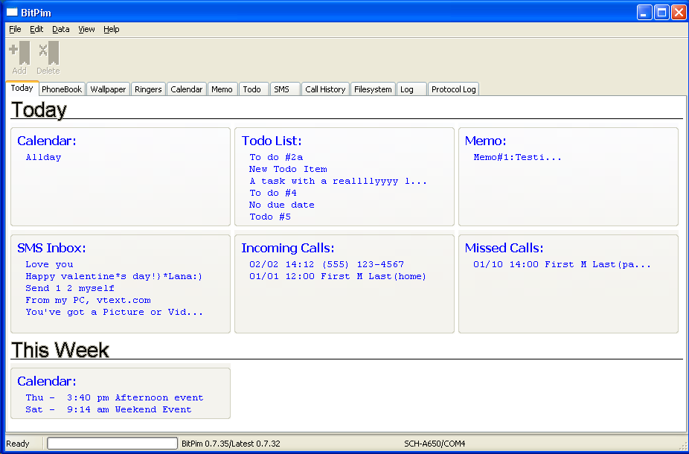Open the Data menu
This screenshot has width=689, height=454.
pos(60,29)
